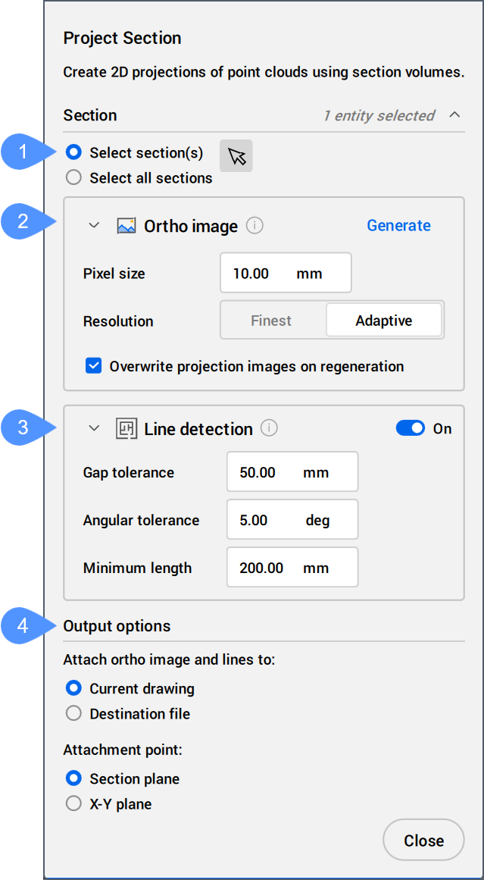Collapse the Line detection panel

[94, 429]
